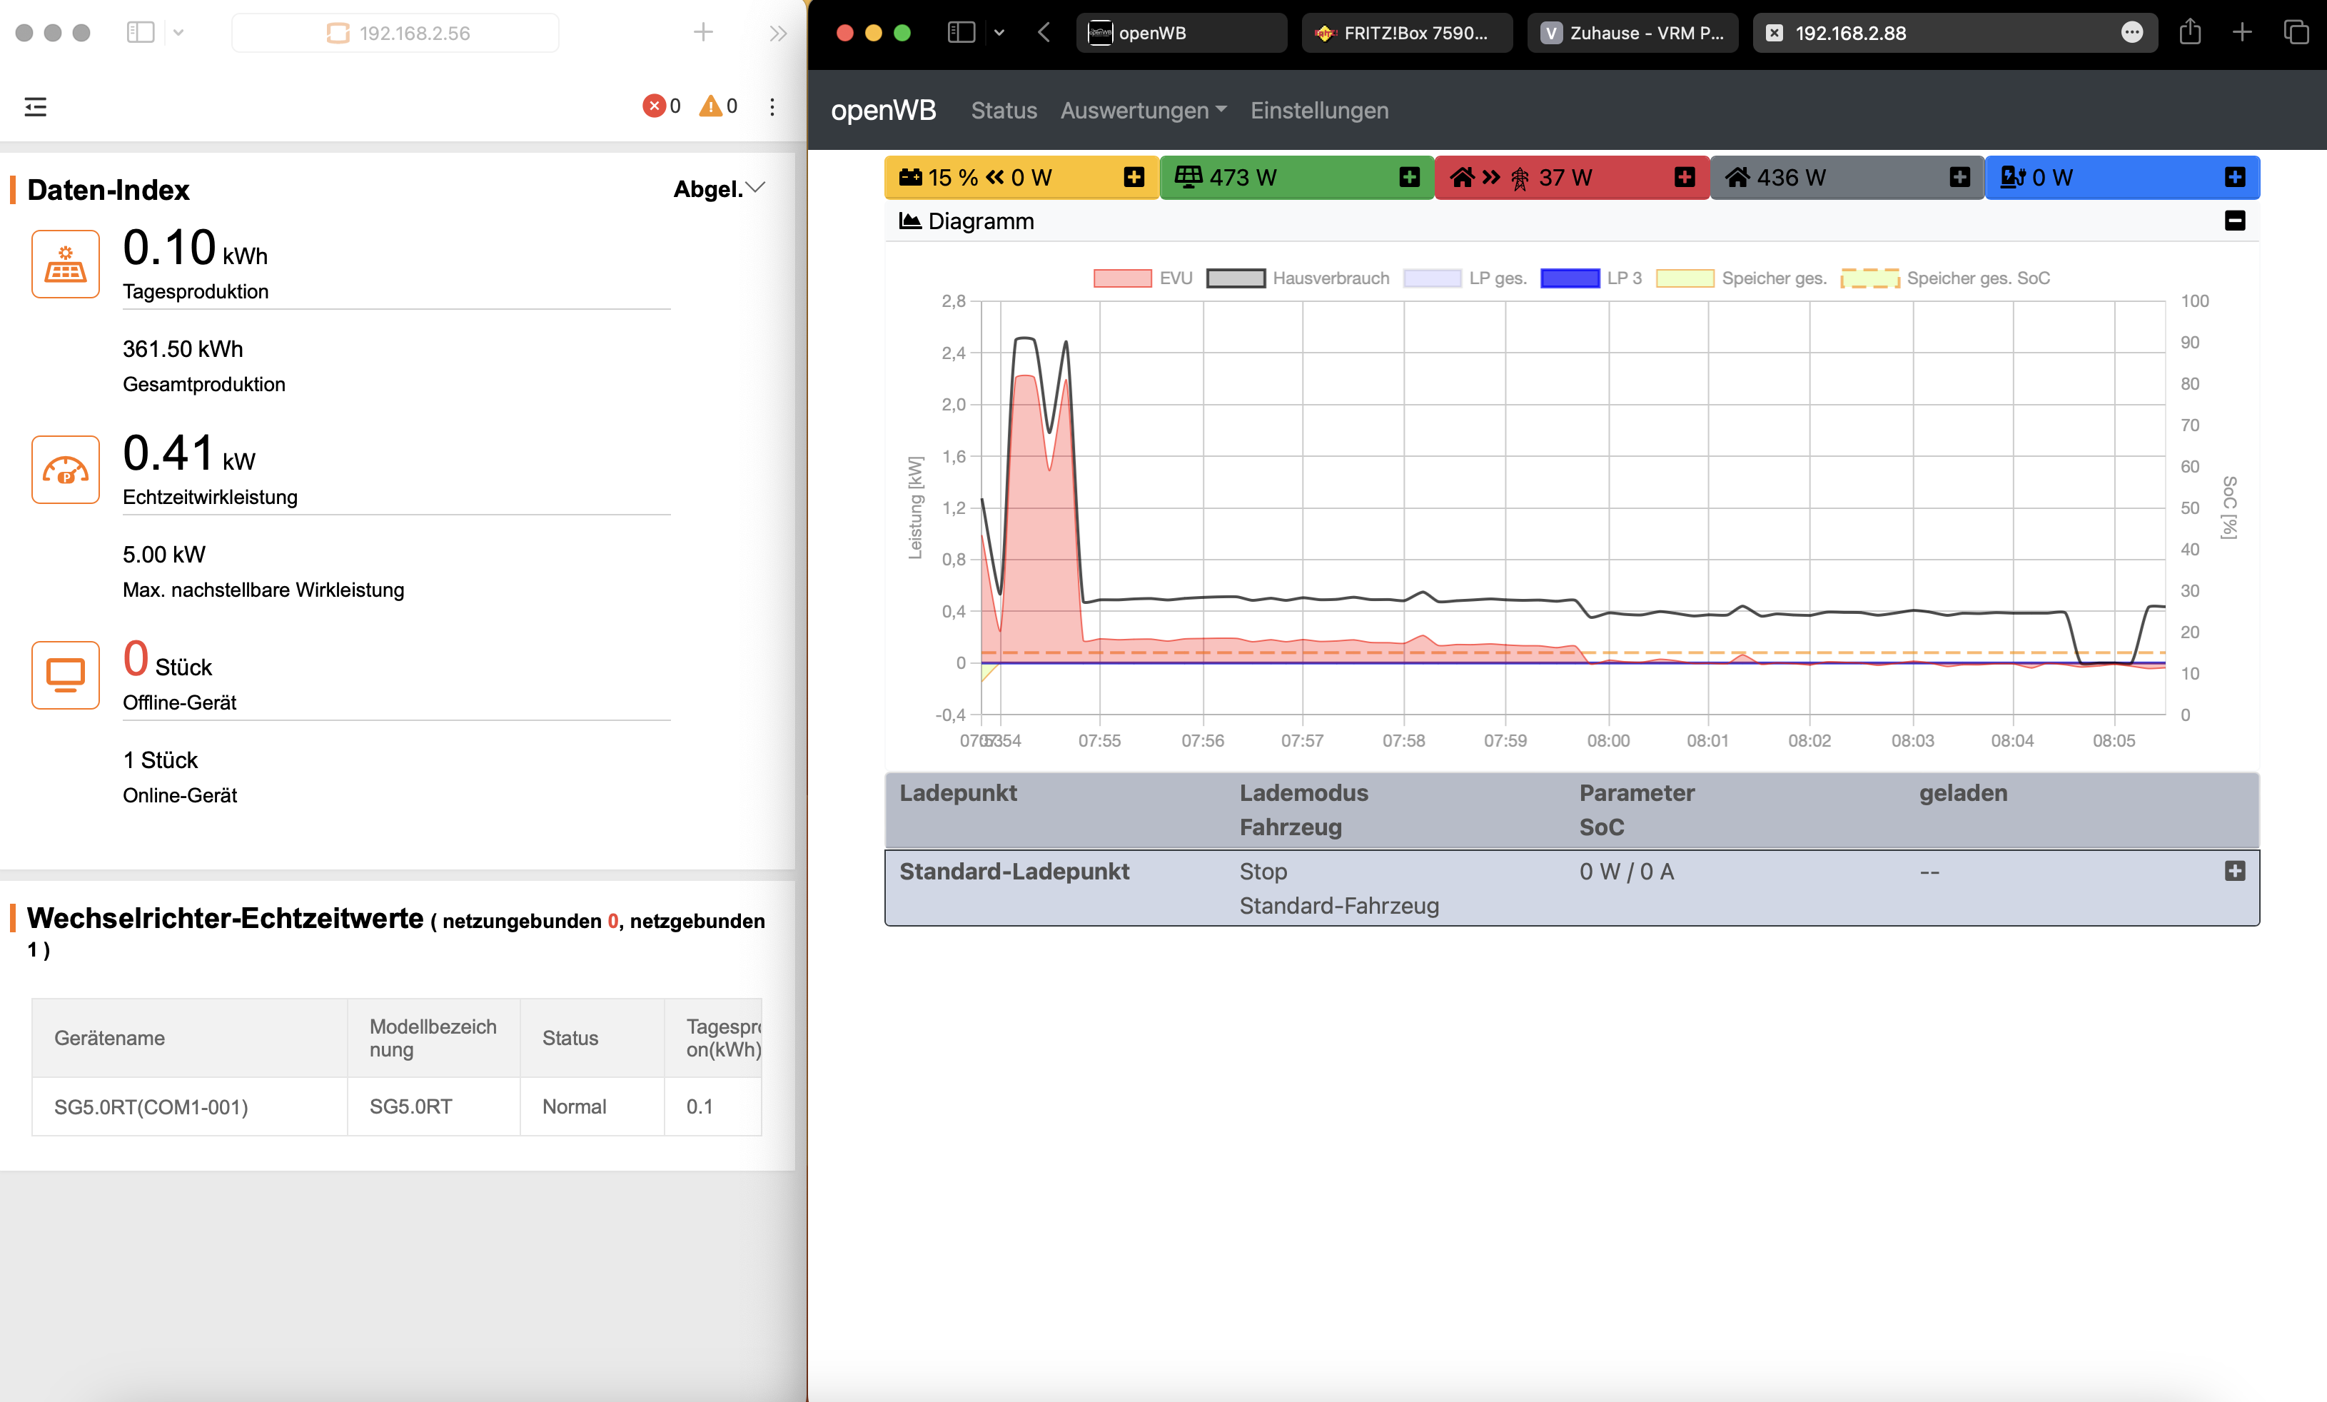
Task: Switch to the Zuhause - VRM tab
Action: (1632, 33)
